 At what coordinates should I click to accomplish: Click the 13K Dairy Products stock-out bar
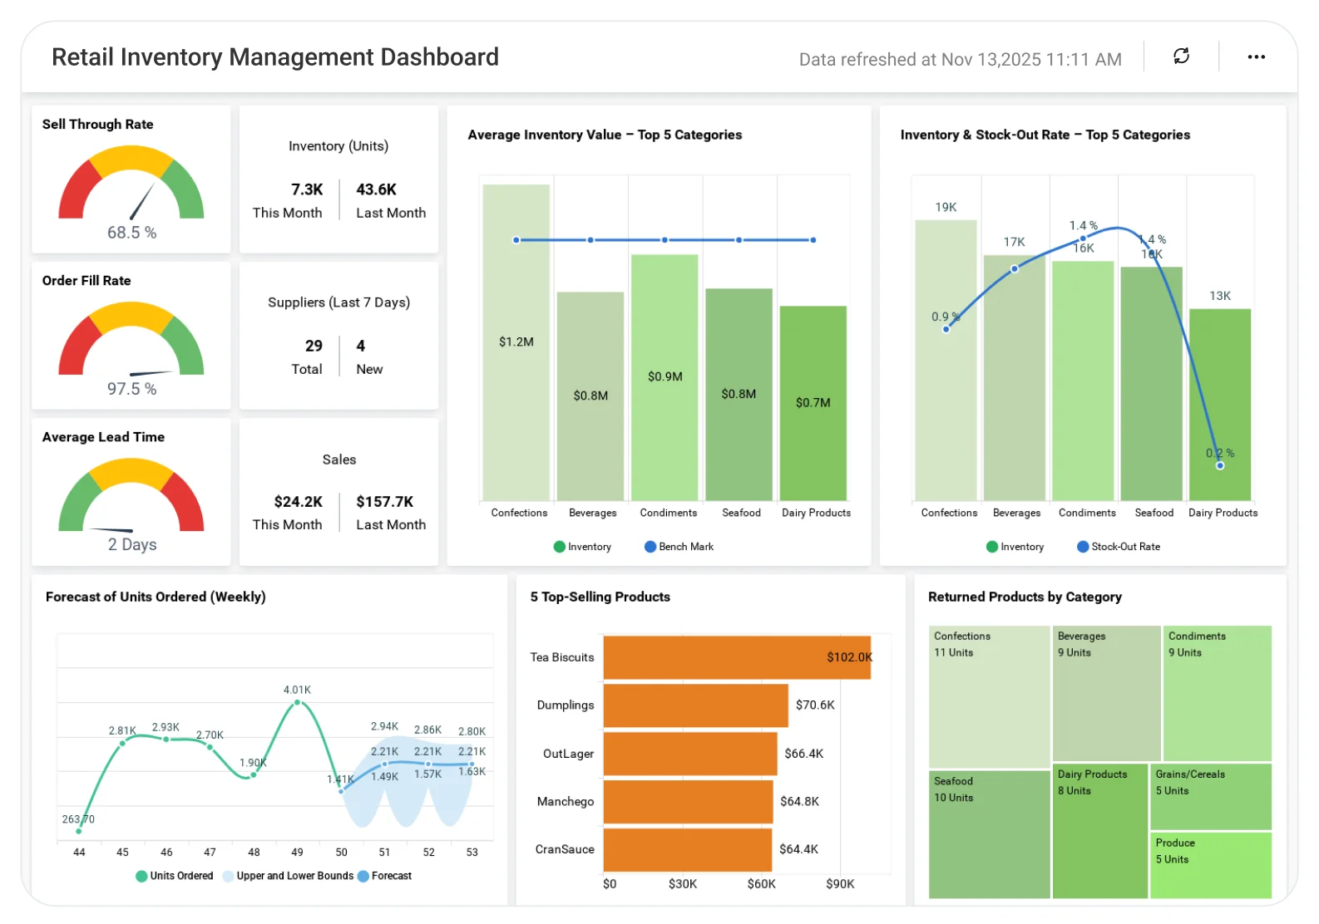[1220, 405]
